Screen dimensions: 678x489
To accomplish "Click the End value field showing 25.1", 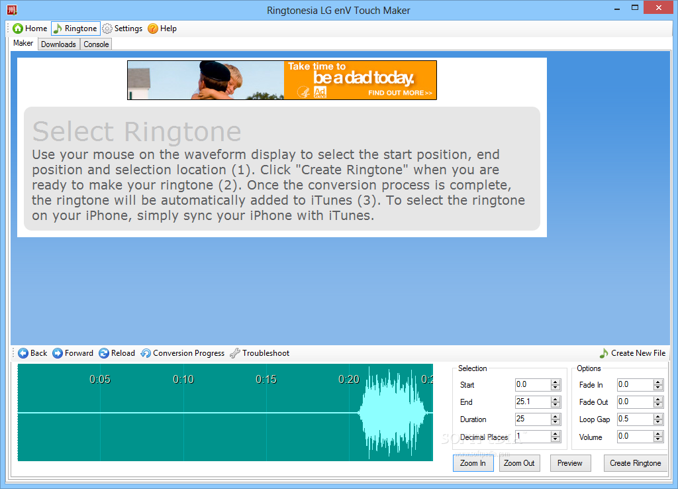I will click(533, 402).
